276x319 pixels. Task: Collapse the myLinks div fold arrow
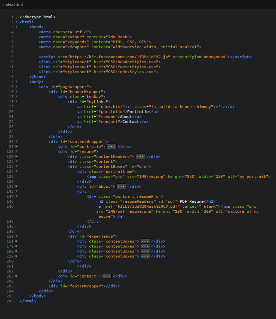17,102
